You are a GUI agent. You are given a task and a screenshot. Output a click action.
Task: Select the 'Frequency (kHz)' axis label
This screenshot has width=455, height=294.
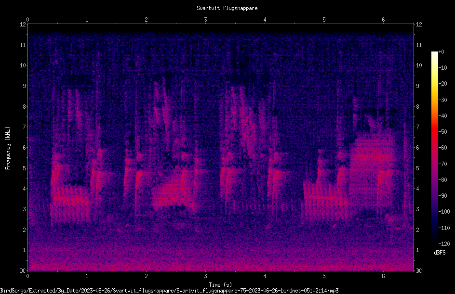click(8, 148)
